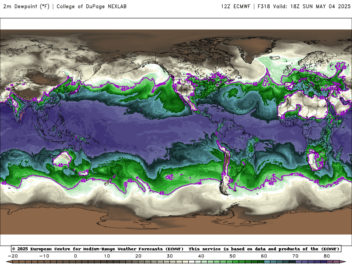Click the Sahara desert region on the map
The height and width of the screenshot is (264, 352).
click(303, 106)
